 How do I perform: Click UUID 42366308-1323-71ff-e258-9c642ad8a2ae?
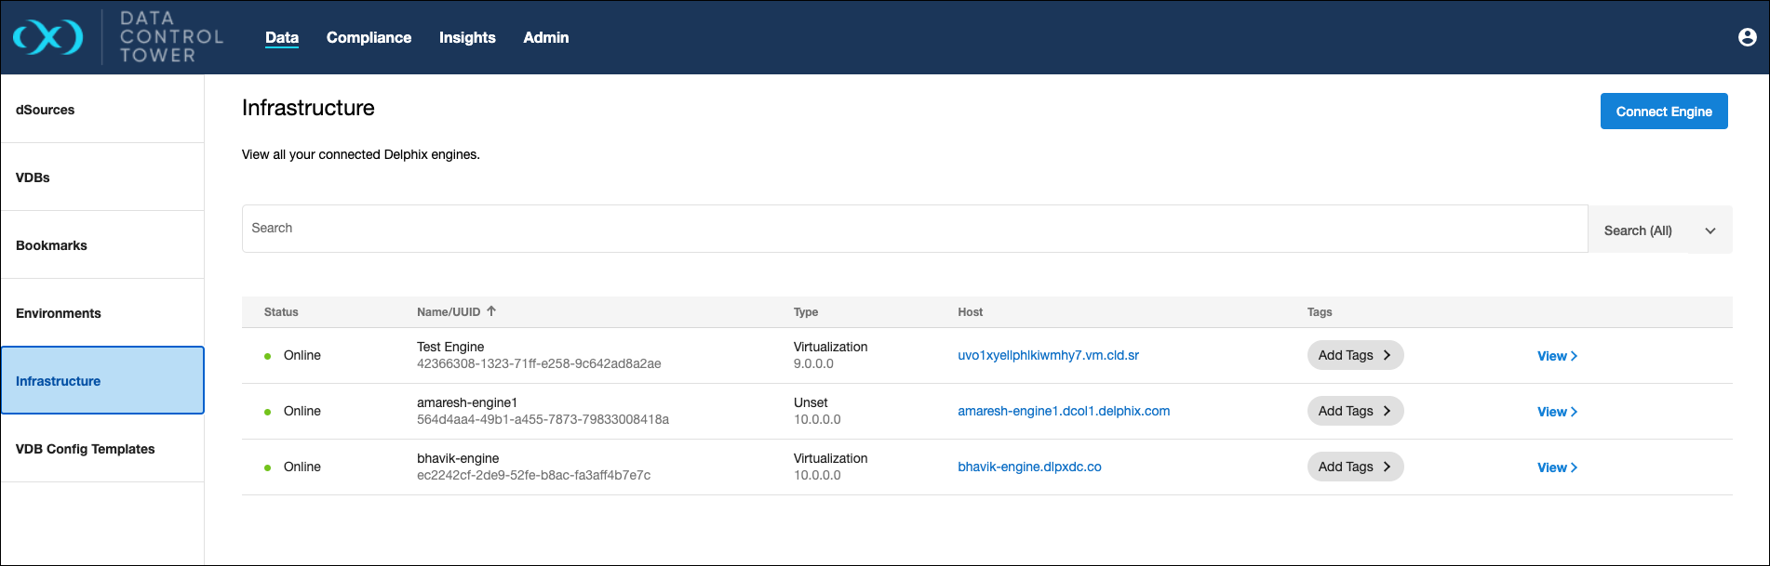[539, 363]
